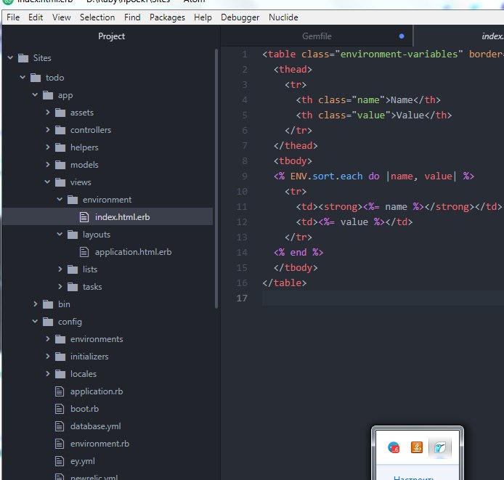Click the environment.rb file icon
The height and width of the screenshot is (480, 504).
click(x=60, y=444)
